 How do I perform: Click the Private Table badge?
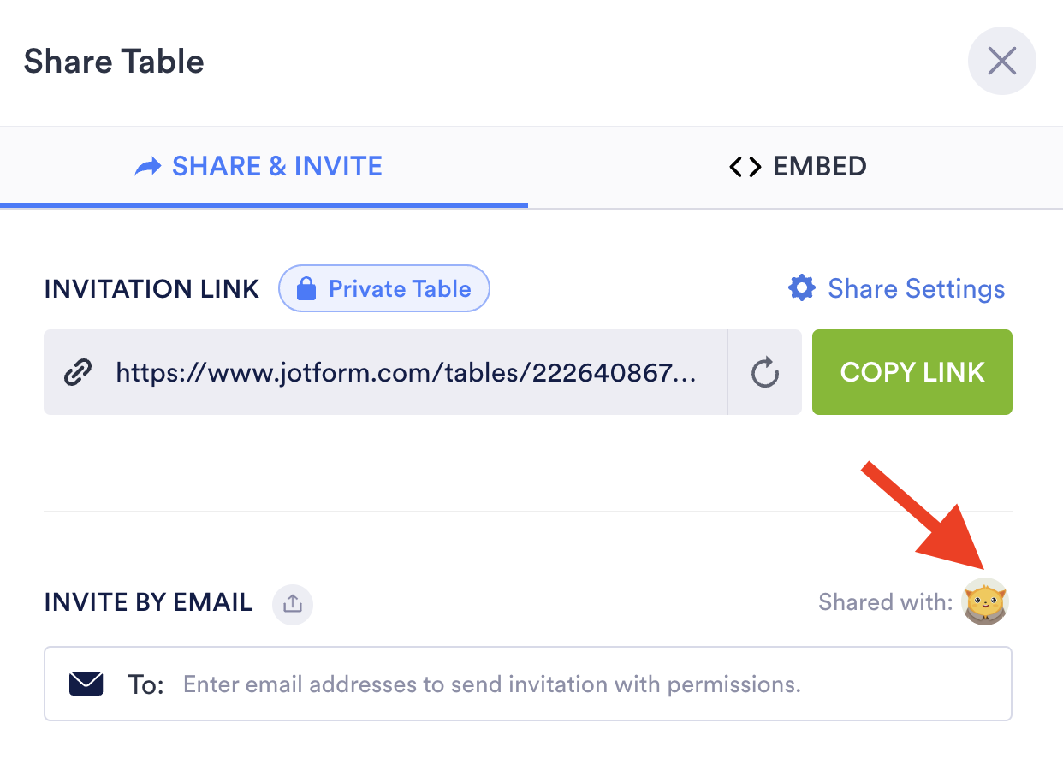click(384, 289)
